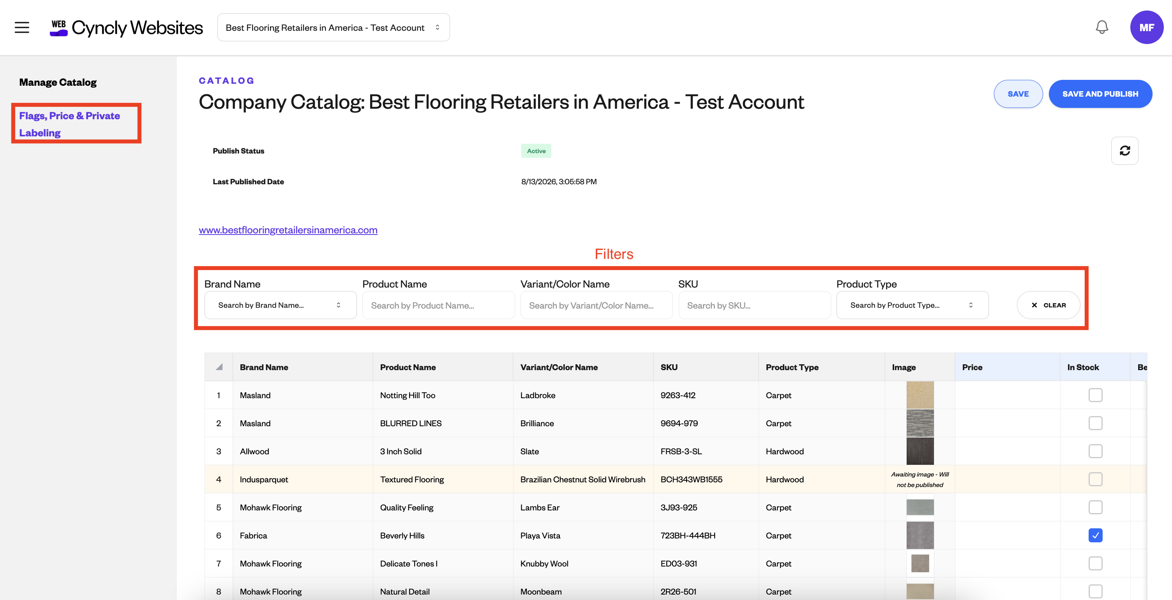The height and width of the screenshot is (600, 1172).
Task: Click the Lambs Ear carpet thumbnail
Action: [920, 507]
